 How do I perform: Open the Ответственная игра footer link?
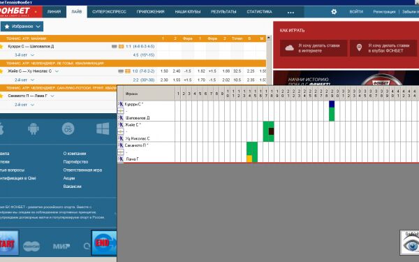point(82,170)
